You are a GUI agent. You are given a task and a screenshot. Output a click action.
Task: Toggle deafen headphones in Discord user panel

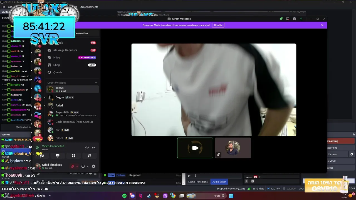tap(83, 166)
